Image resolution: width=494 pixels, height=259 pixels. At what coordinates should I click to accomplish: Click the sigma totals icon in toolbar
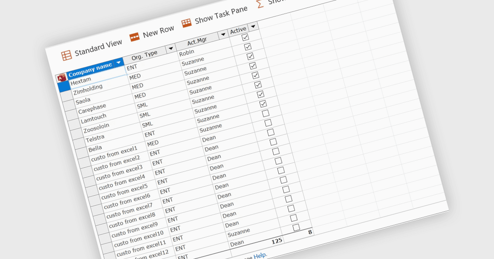pos(260,4)
